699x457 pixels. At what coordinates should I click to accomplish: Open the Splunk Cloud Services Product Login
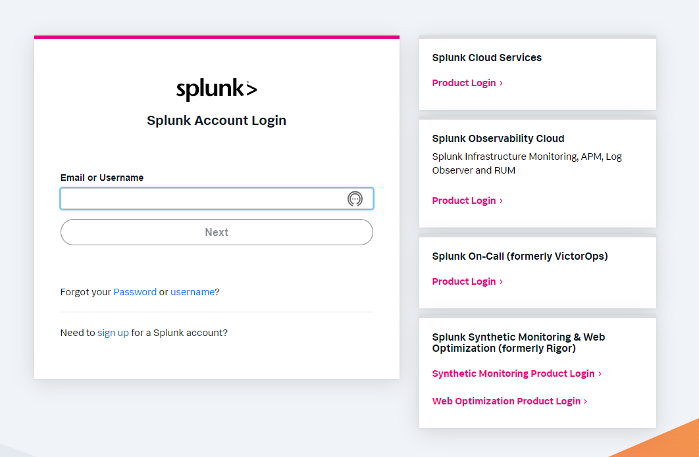click(x=464, y=83)
